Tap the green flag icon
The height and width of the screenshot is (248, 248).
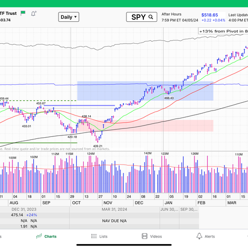tap(23, 13)
